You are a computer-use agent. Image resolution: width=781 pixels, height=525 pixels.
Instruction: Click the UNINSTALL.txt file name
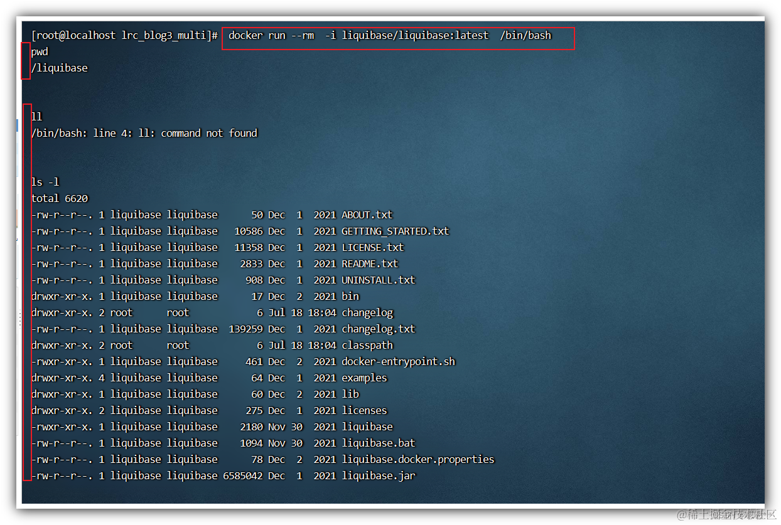pyautogui.click(x=378, y=280)
